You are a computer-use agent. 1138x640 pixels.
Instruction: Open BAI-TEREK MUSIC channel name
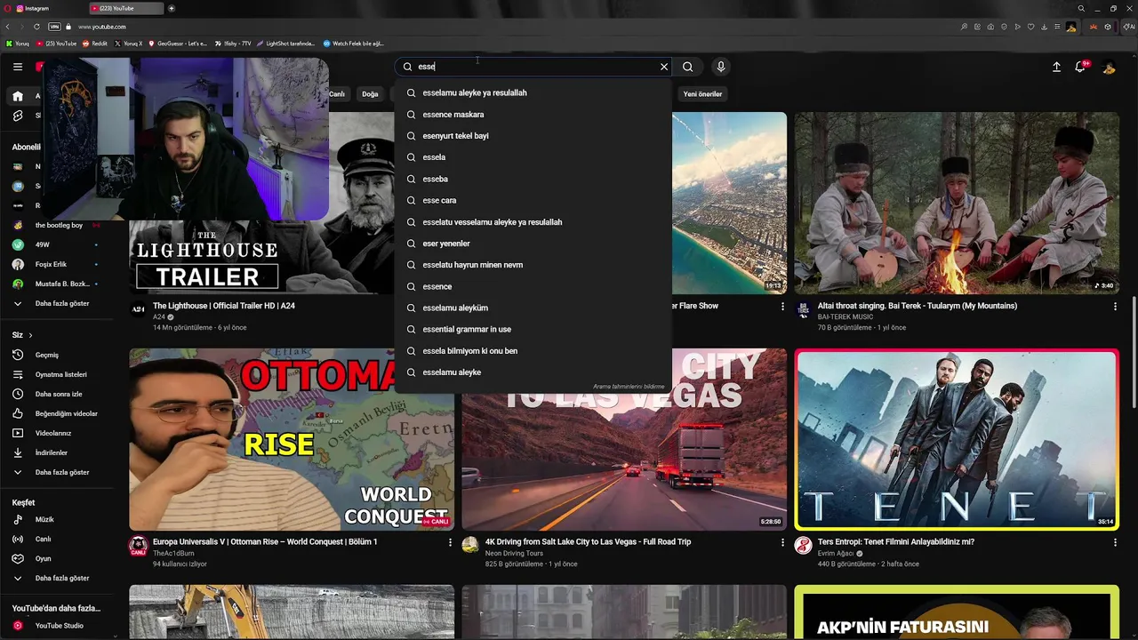pos(845,316)
